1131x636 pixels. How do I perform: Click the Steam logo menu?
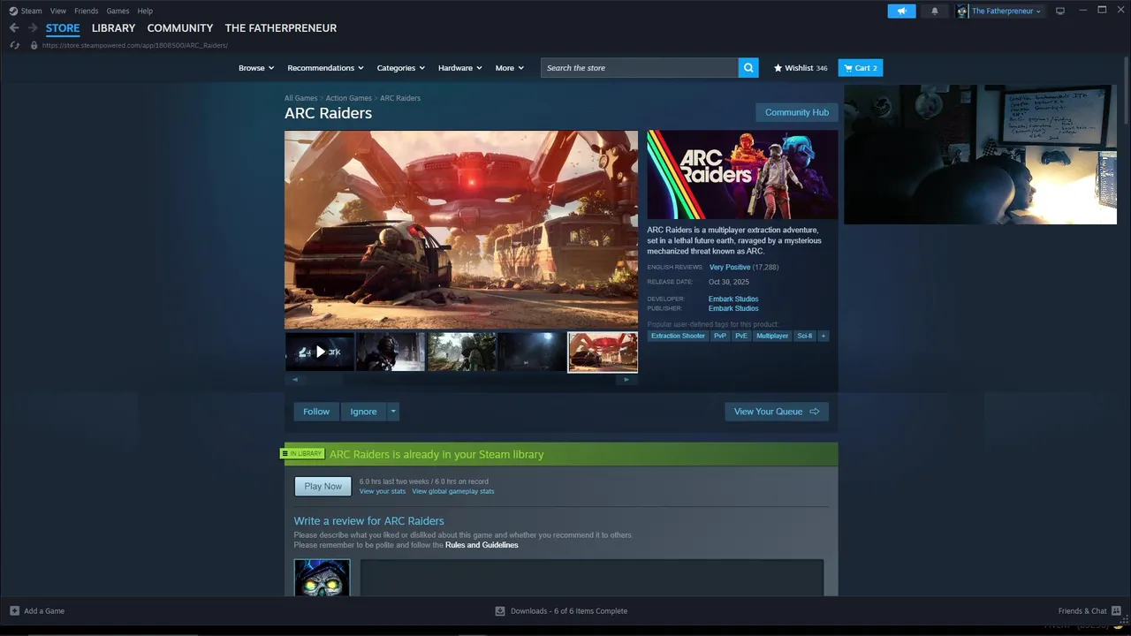click(13, 11)
